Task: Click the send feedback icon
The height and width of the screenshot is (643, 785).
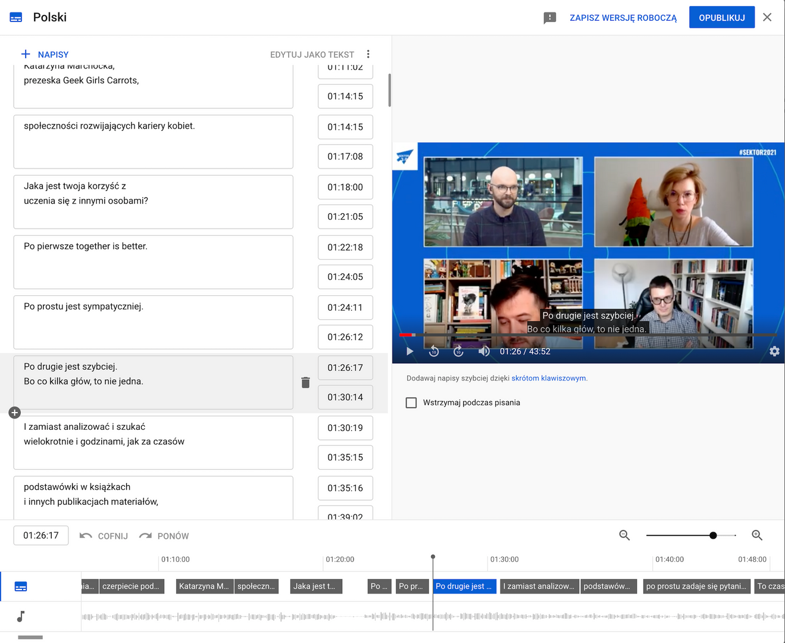Action: coord(549,18)
